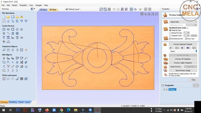This screenshot has height=113, width=201.
Task: View along Z axis icon
Action: pos(149,14)
